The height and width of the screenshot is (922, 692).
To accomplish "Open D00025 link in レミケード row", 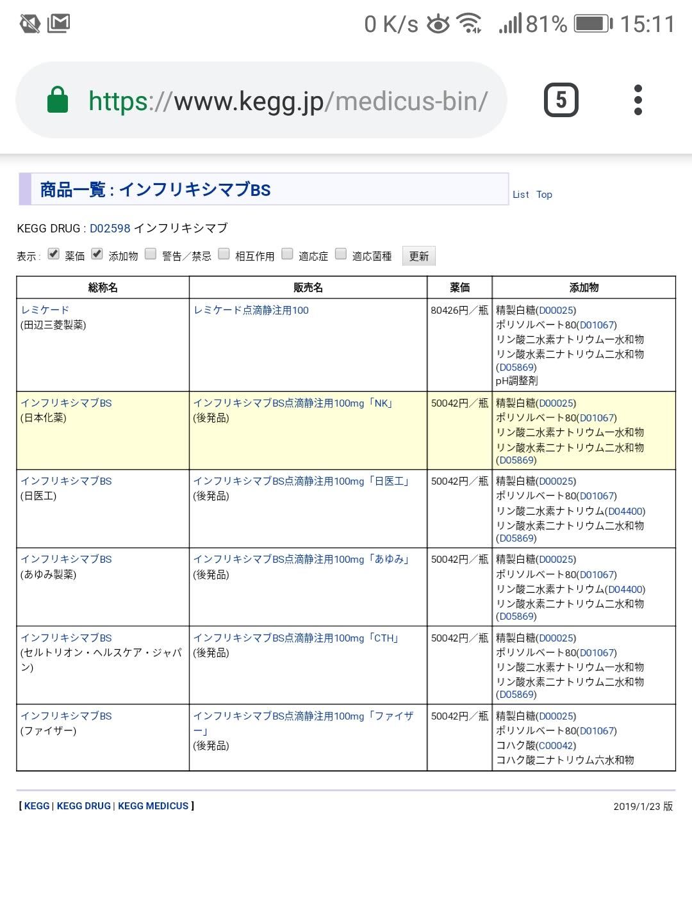I will click(x=556, y=311).
